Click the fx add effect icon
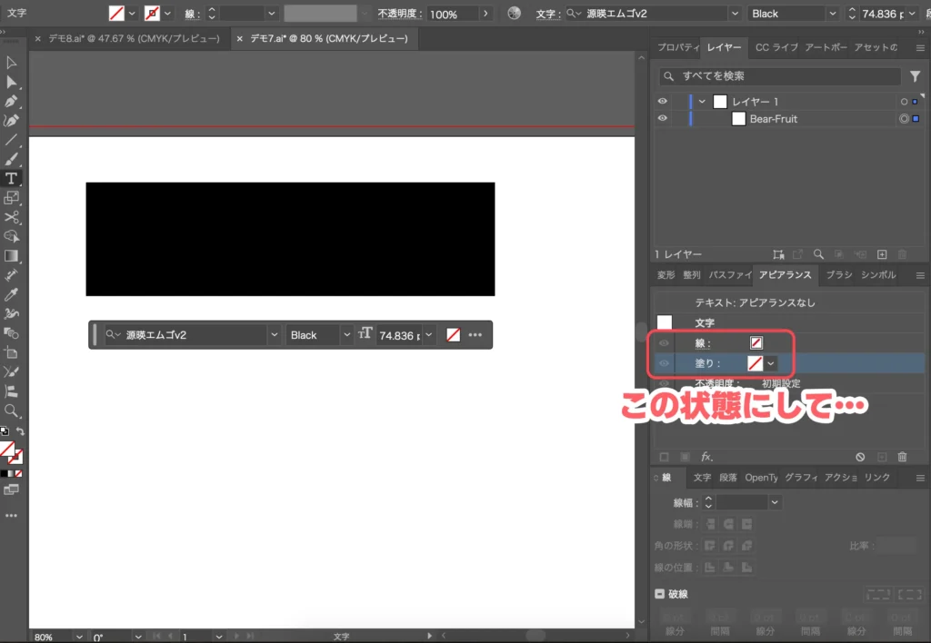The image size is (931, 643). coord(706,457)
